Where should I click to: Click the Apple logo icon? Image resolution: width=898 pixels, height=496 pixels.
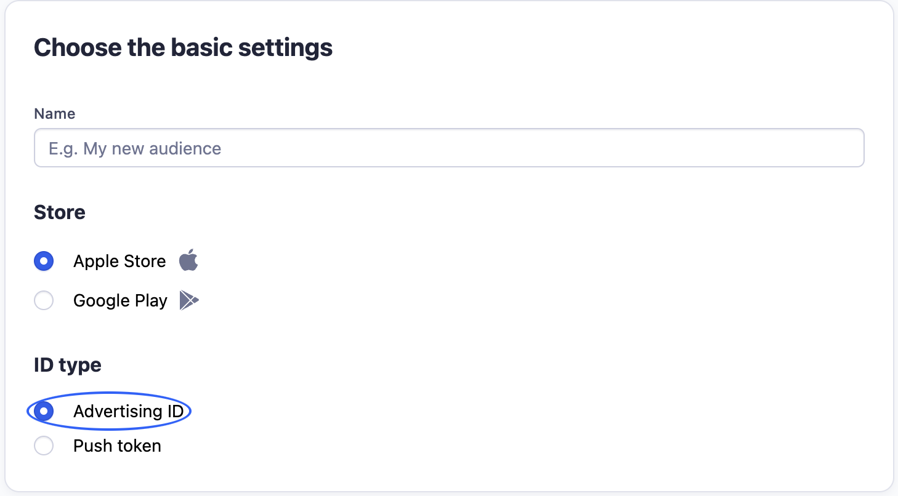coord(188,260)
